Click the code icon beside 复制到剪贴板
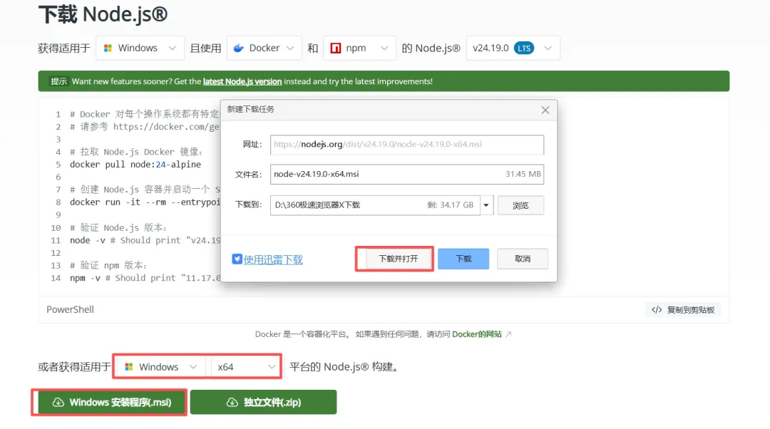Image resolution: width=770 pixels, height=429 pixels. click(657, 310)
